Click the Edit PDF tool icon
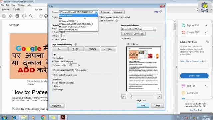 click(183, 86)
